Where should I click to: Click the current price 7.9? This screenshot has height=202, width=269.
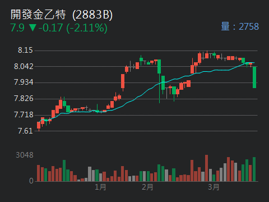[x=17, y=28]
